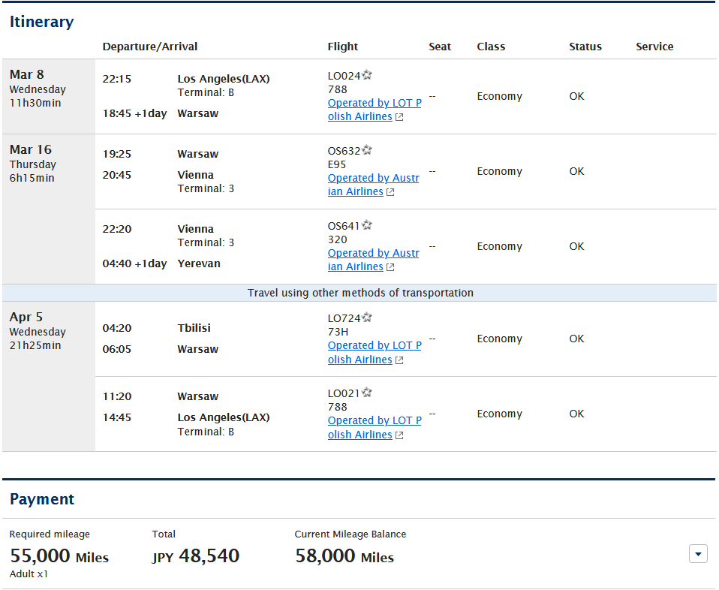Viewport: 719px width, 590px height.
Task: Click the Travel using other methods banner
Action: [x=359, y=293]
